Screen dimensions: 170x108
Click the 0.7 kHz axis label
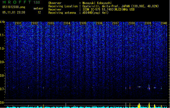[2, 89]
